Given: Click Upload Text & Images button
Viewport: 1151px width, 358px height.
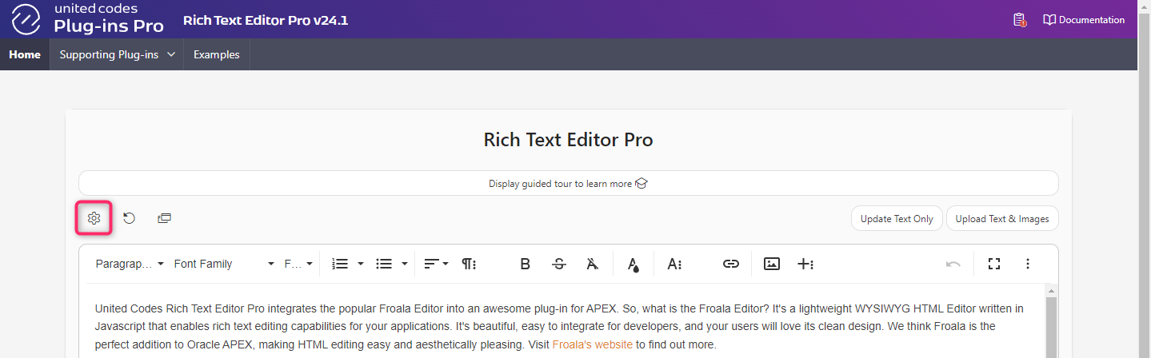Looking at the screenshot, I should [1002, 218].
